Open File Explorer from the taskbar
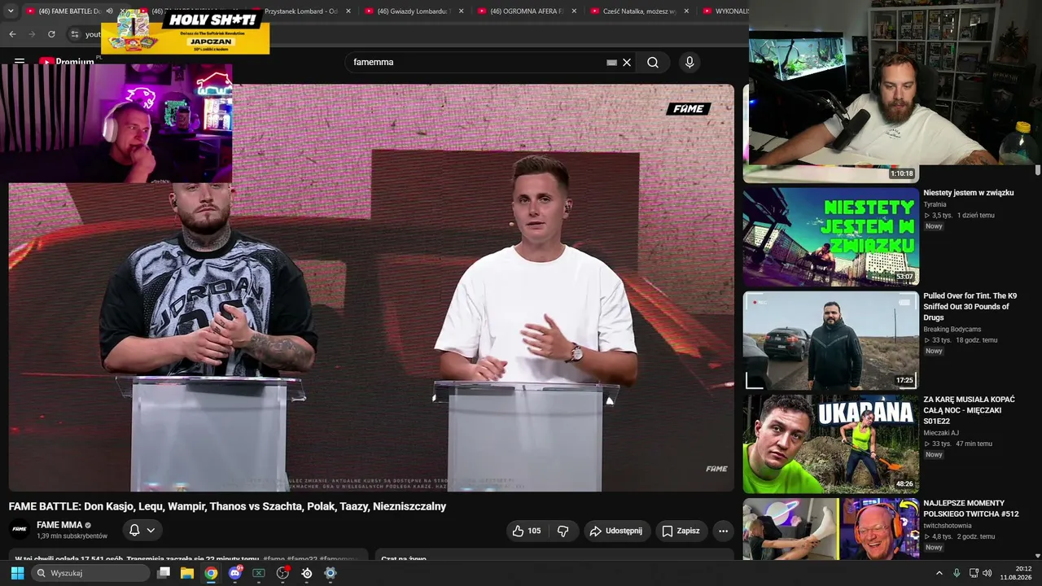 [x=187, y=573]
